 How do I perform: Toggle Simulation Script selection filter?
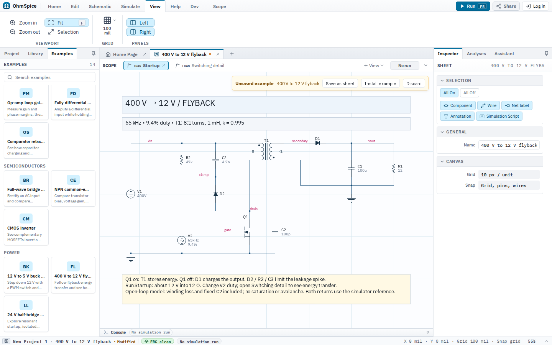(499, 116)
